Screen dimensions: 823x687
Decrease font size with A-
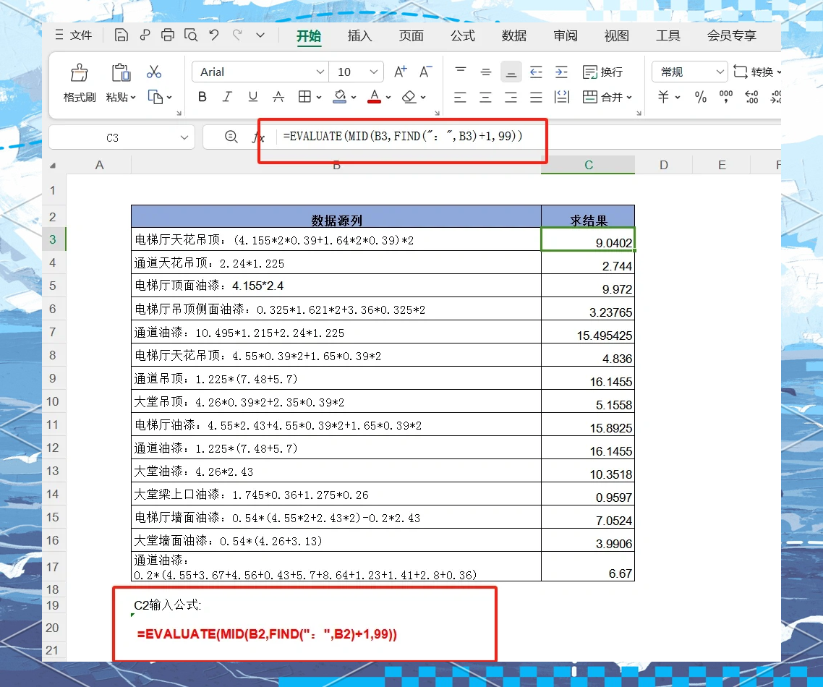click(426, 72)
